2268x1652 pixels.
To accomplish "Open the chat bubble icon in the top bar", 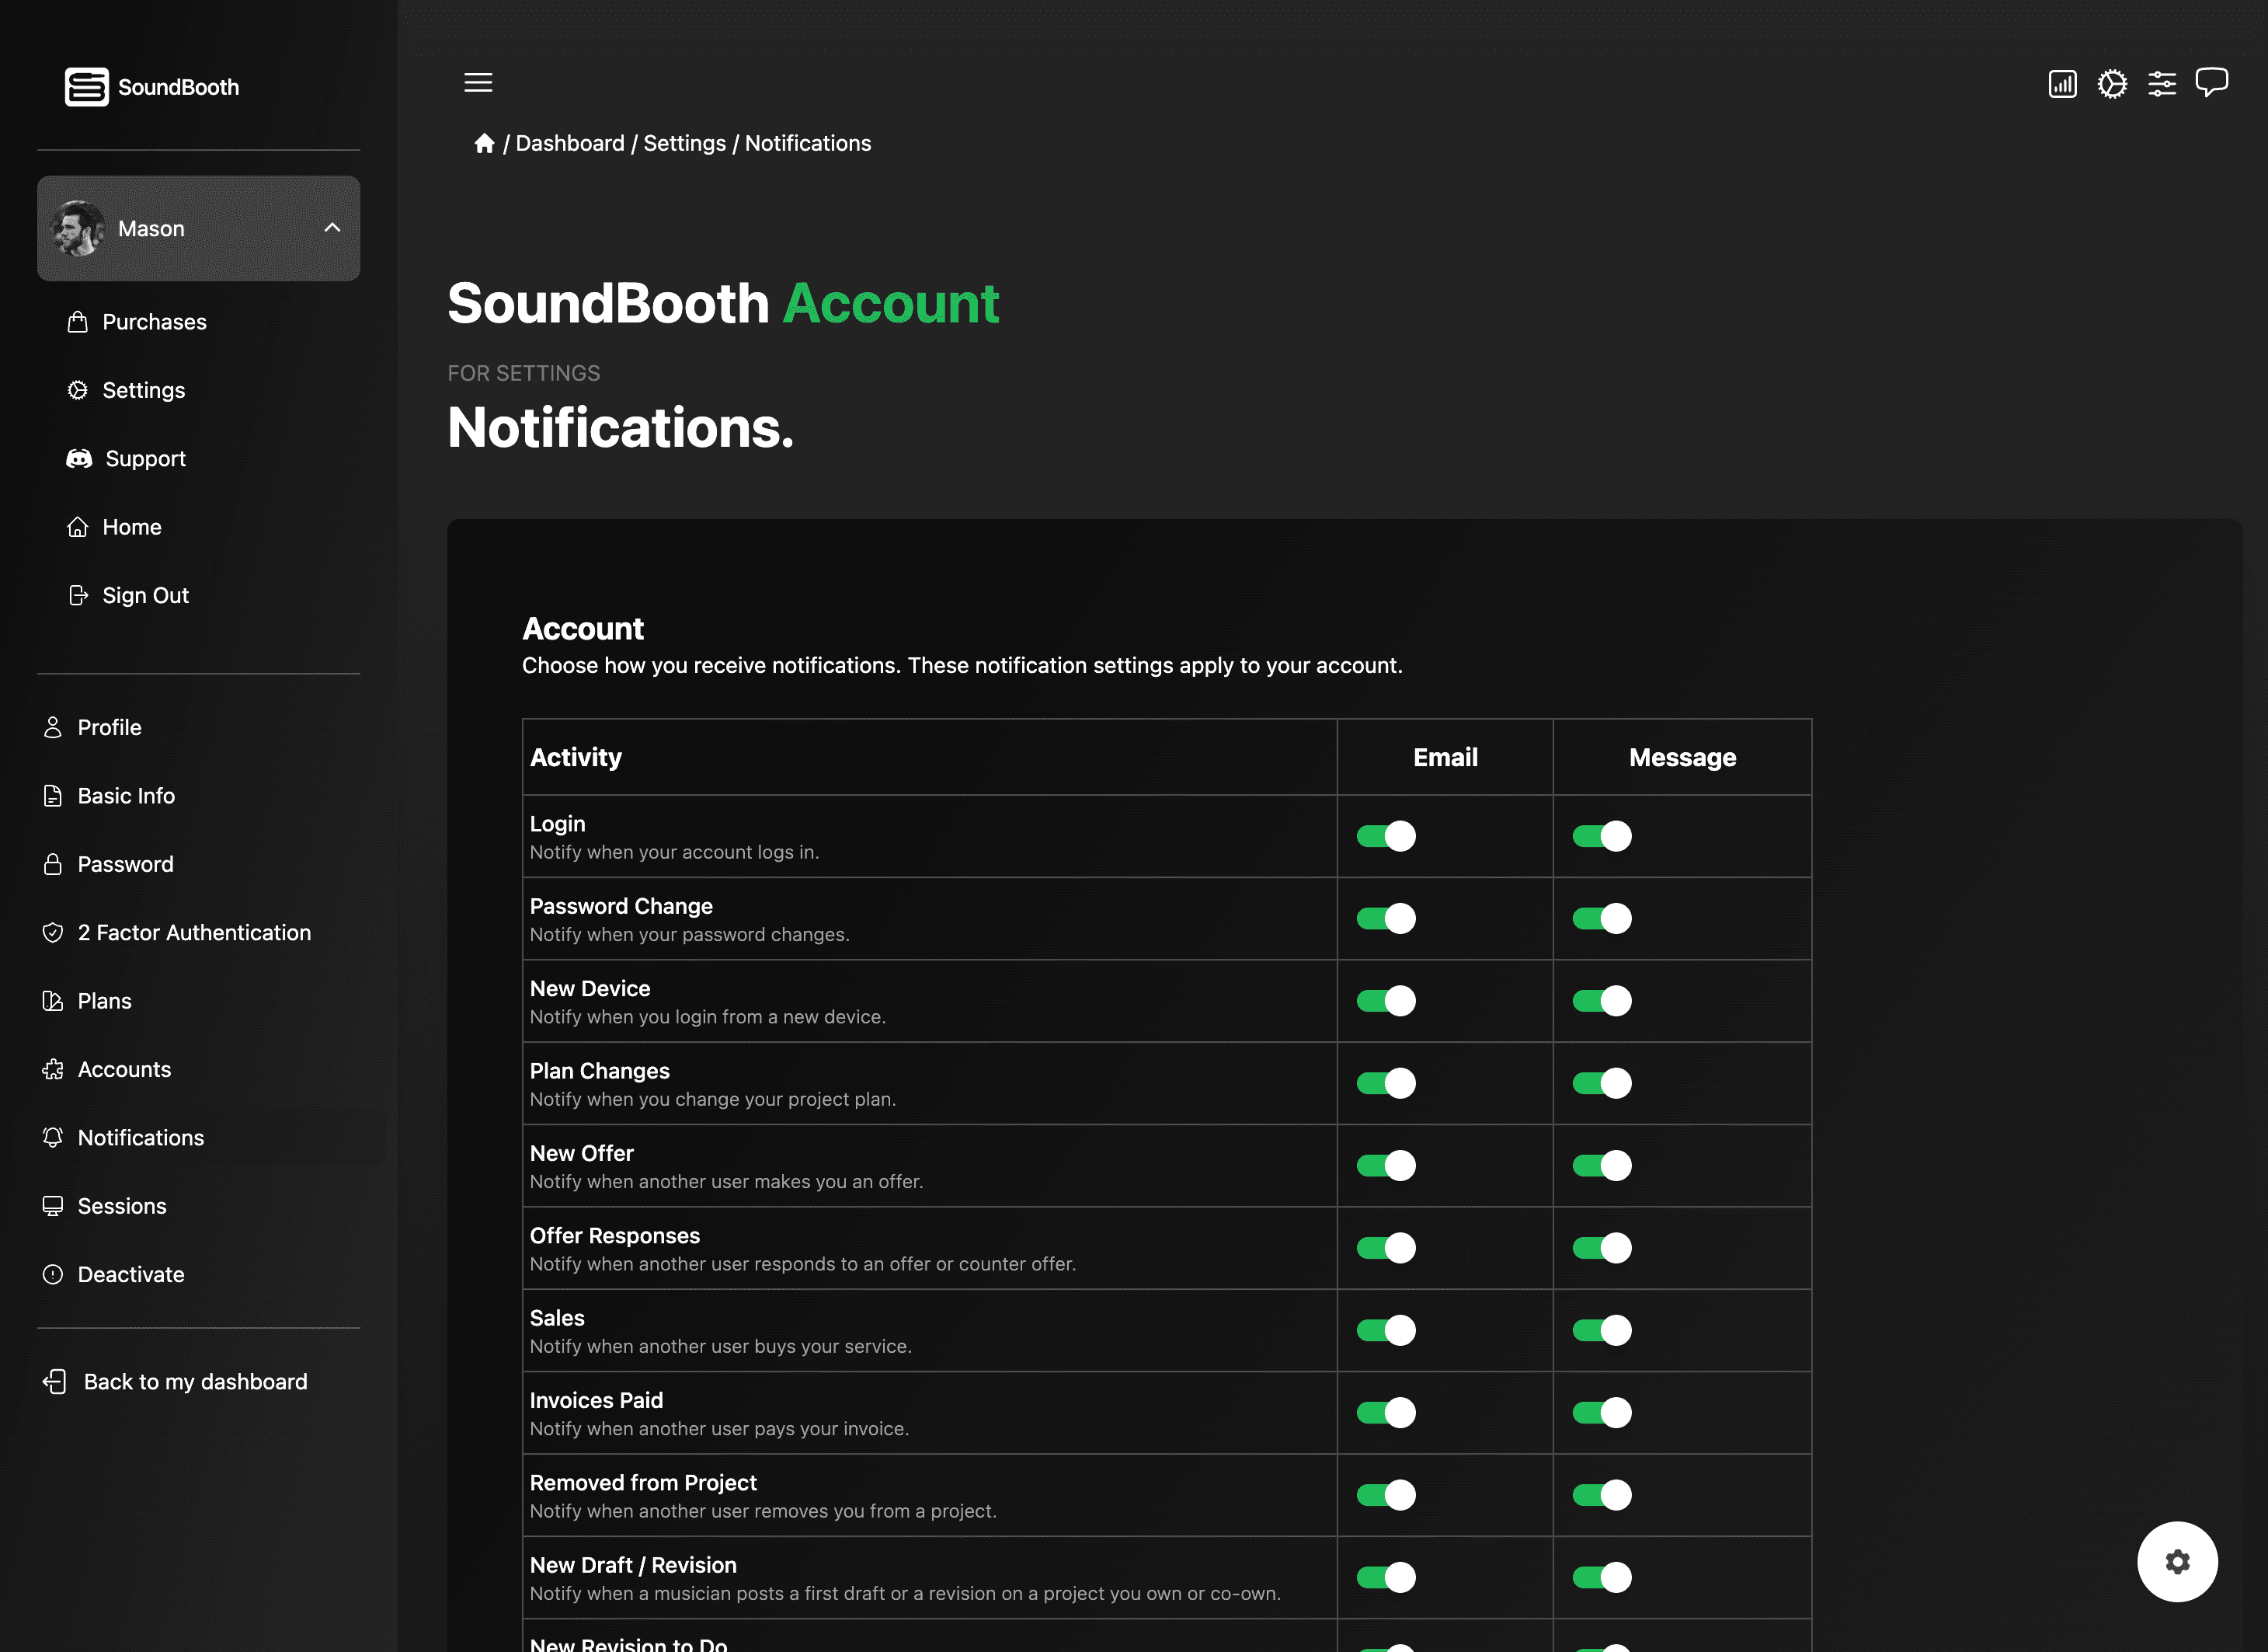I will point(2212,82).
